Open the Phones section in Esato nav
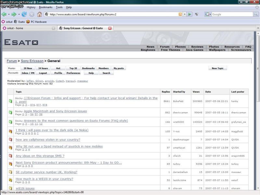 pos(180,47)
